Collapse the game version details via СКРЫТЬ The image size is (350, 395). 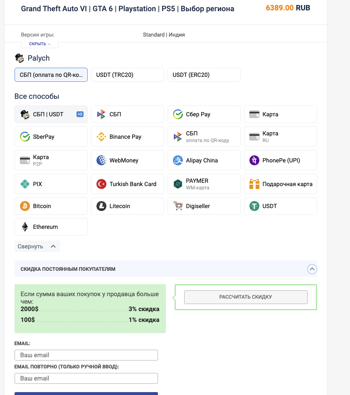pos(40,44)
